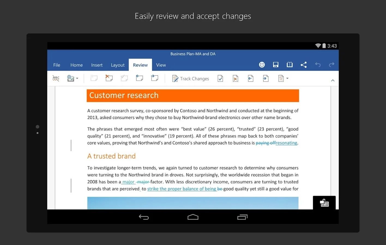
Task: Redo the last action
Action: point(332,65)
